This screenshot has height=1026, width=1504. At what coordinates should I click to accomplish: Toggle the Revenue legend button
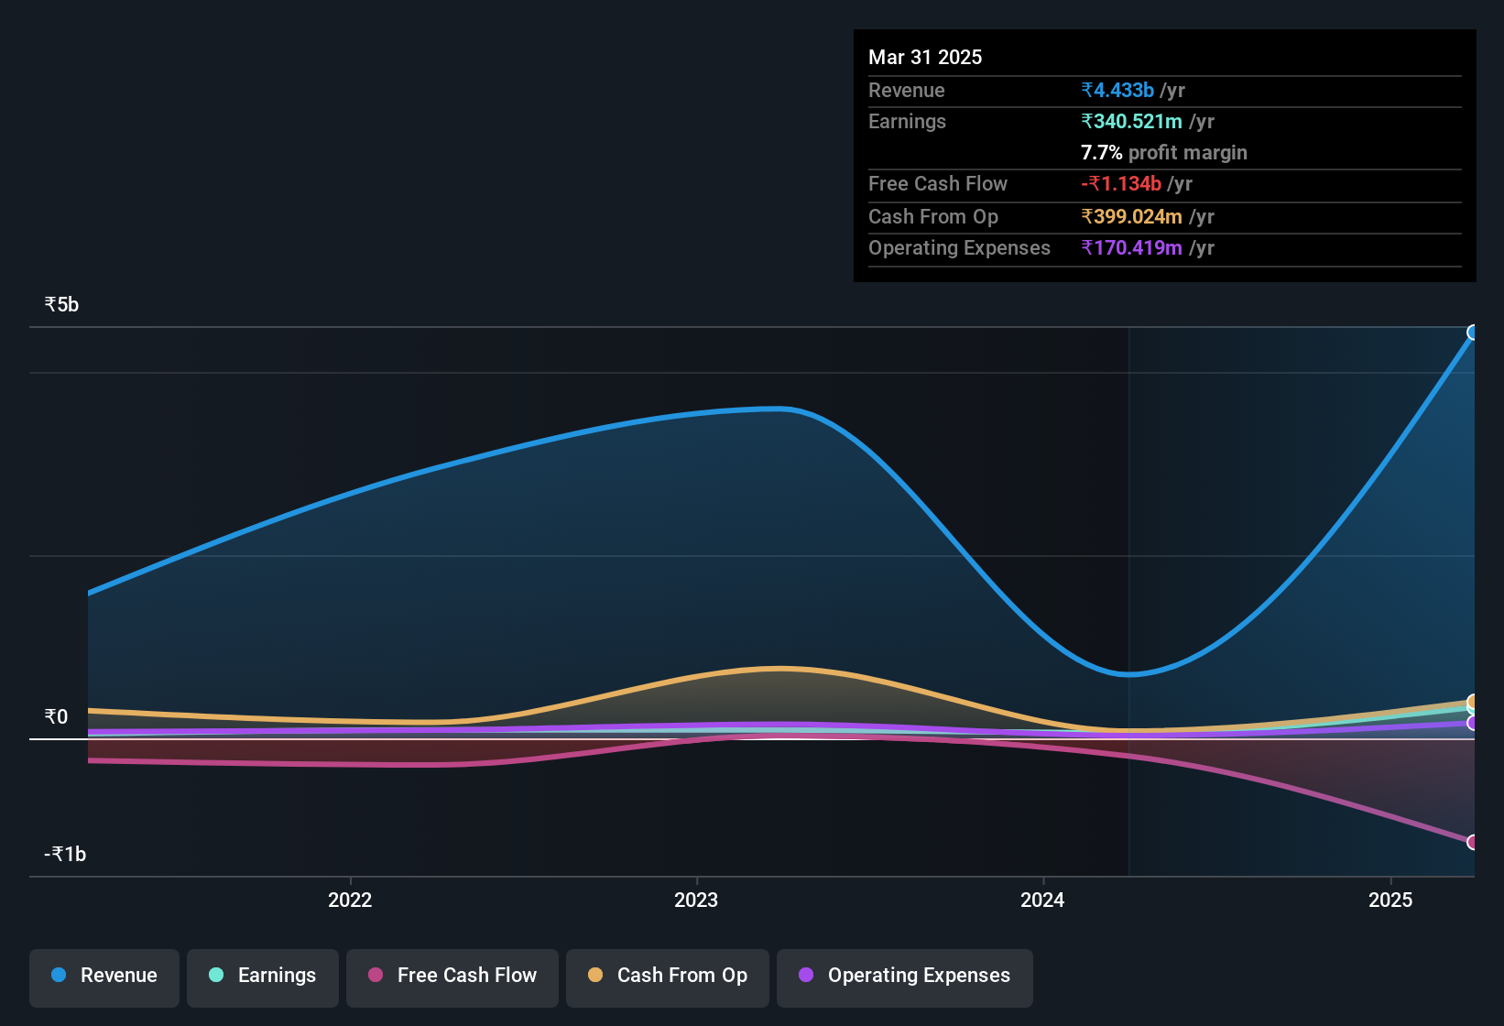point(104,977)
